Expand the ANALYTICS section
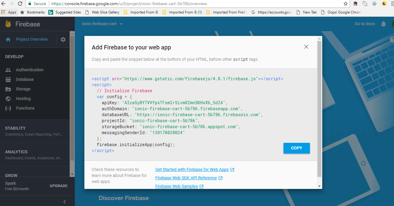394x206 pixels. click(35, 154)
